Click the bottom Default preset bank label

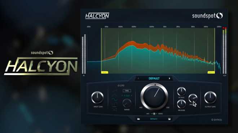point(154,119)
